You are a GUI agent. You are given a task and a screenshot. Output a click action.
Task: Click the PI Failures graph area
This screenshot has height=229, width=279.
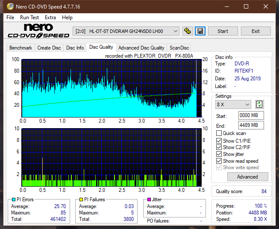(112, 158)
